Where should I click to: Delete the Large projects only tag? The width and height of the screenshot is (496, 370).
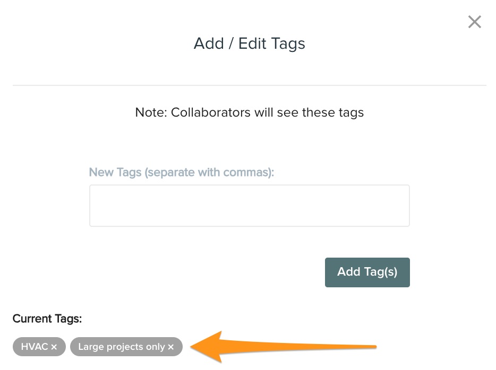point(171,347)
